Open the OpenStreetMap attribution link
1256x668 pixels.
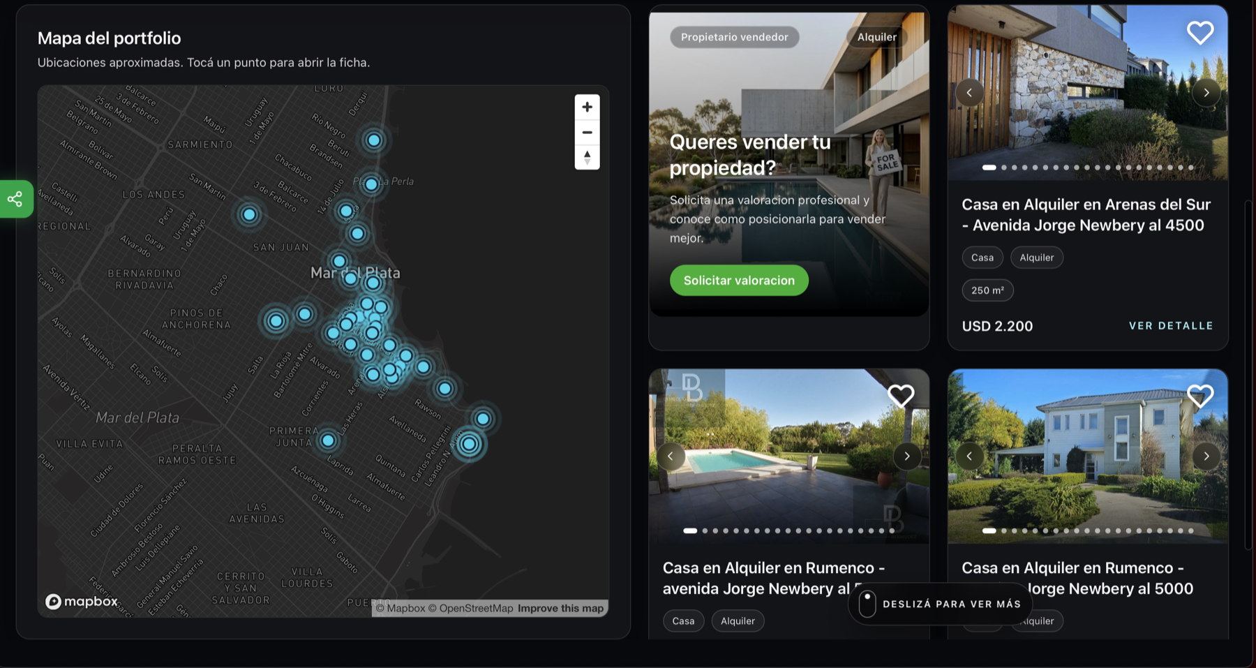tap(470, 608)
